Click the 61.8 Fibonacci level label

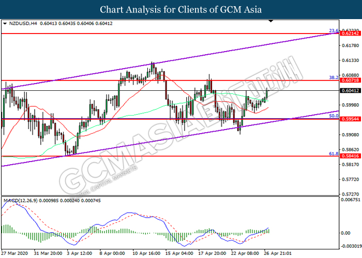pyautogui.click(x=334, y=154)
